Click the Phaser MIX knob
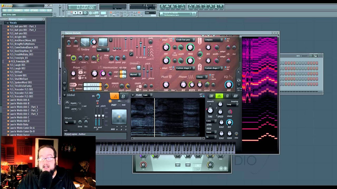 click(x=183, y=85)
